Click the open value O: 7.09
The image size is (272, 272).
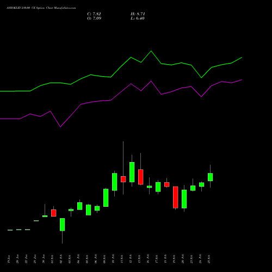click(94, 18)
